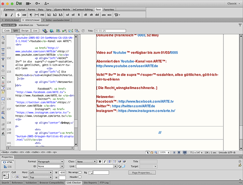Click the Refresh Design View icon
The height and width of the screenshot is (185, 243).
(83, 31)
